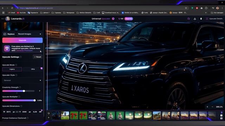Open the Universal Upscaler help icon
Viewport: 225px width, 126px height.
coord(113,19)
